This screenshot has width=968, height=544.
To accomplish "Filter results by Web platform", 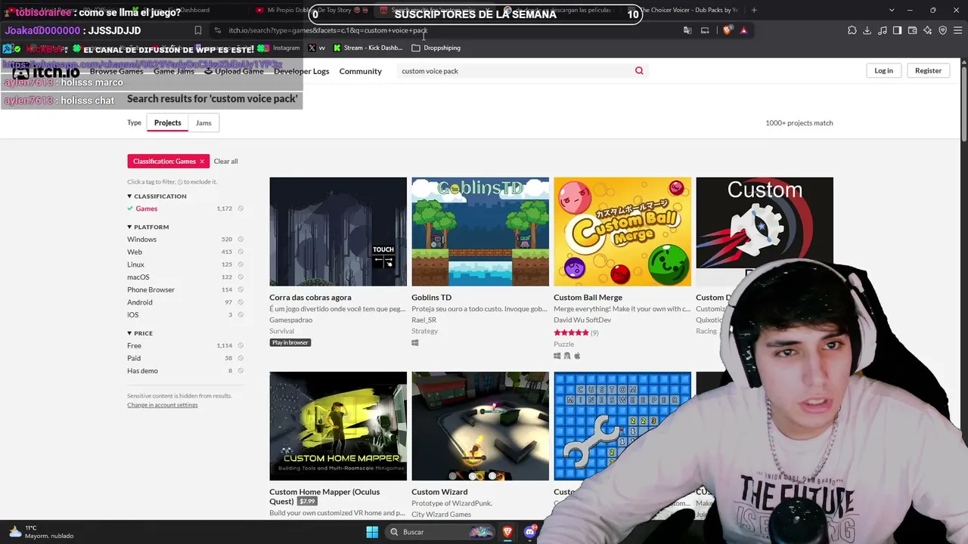I will click(135, 252).
